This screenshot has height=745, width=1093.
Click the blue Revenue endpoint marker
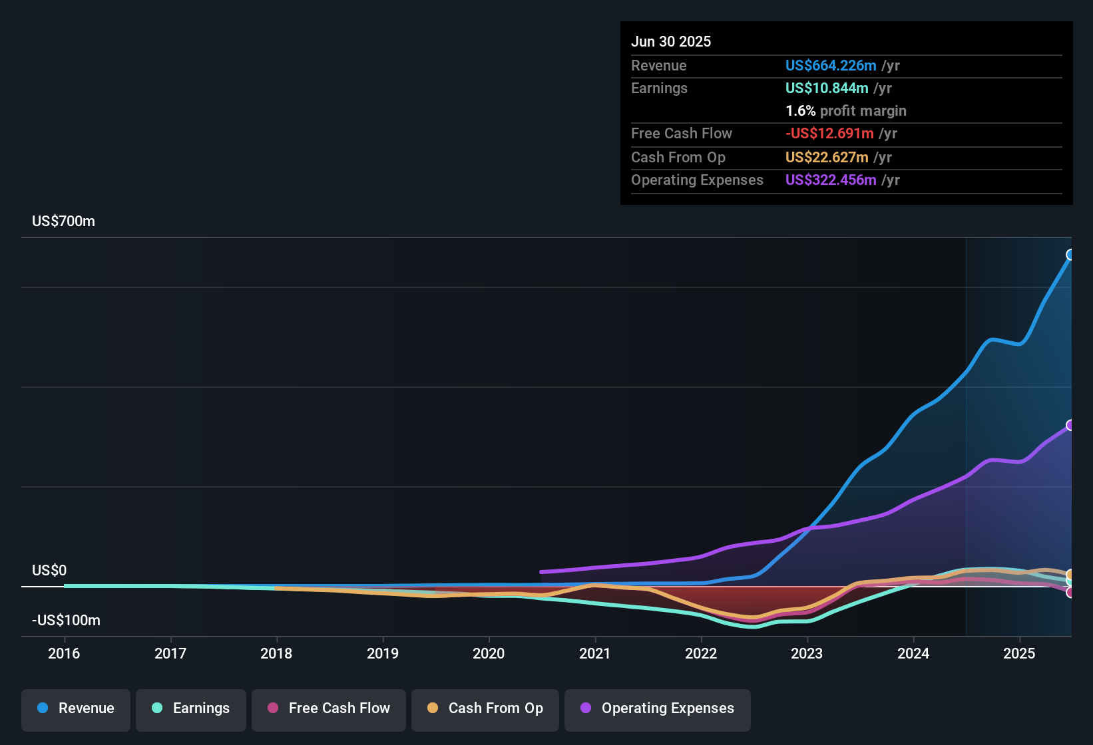pyautogui.click(x=1070, y=255)
